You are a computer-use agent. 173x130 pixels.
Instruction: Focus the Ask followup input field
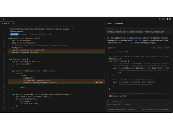(138, 104)
